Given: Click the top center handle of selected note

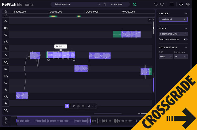Looking at the screenshot, I should point(61,50).
